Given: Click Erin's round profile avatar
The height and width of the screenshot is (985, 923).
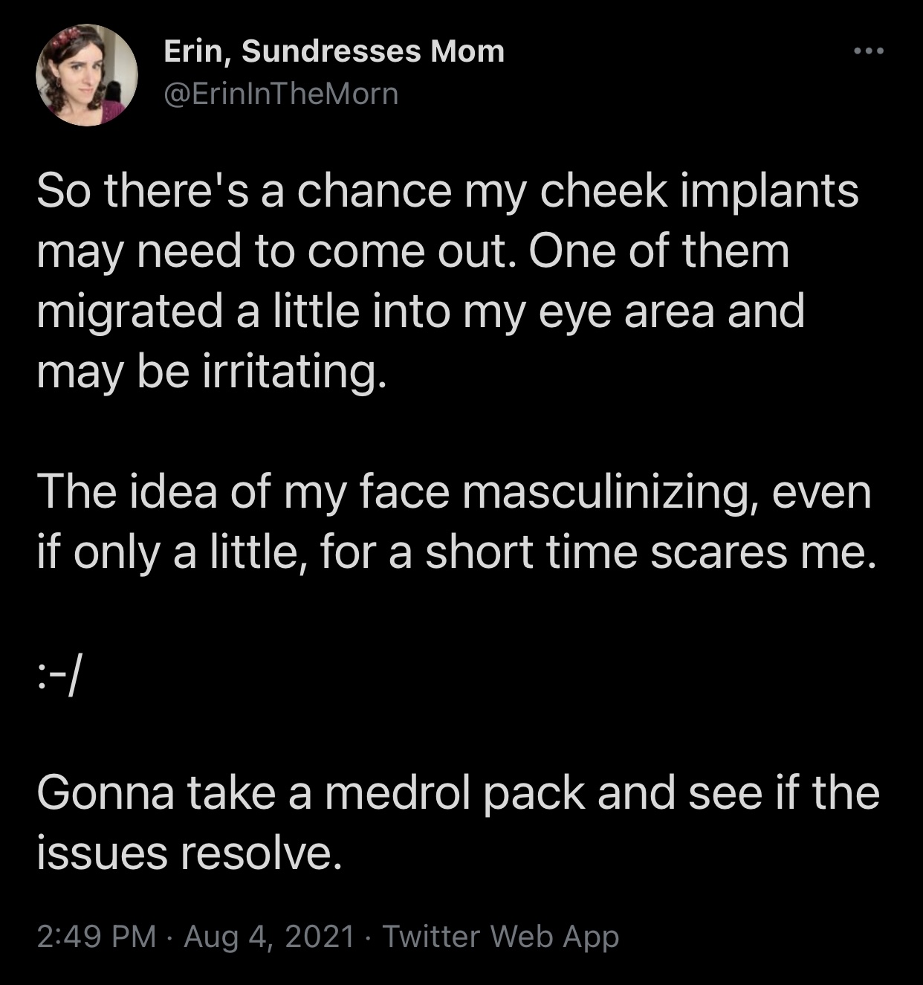Looking at the screenshot, I should pyautogui.click(x=87, y=75).
